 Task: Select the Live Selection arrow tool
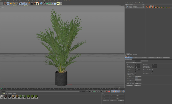(5, 3)
